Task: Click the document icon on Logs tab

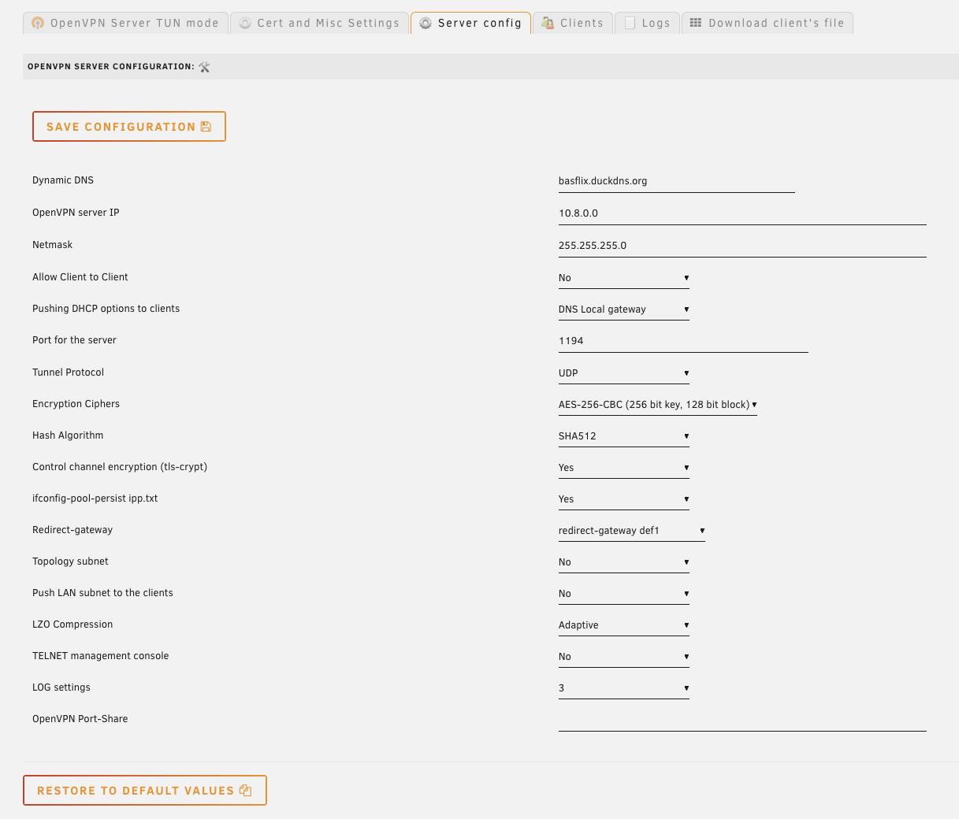Action: [630, 24]
